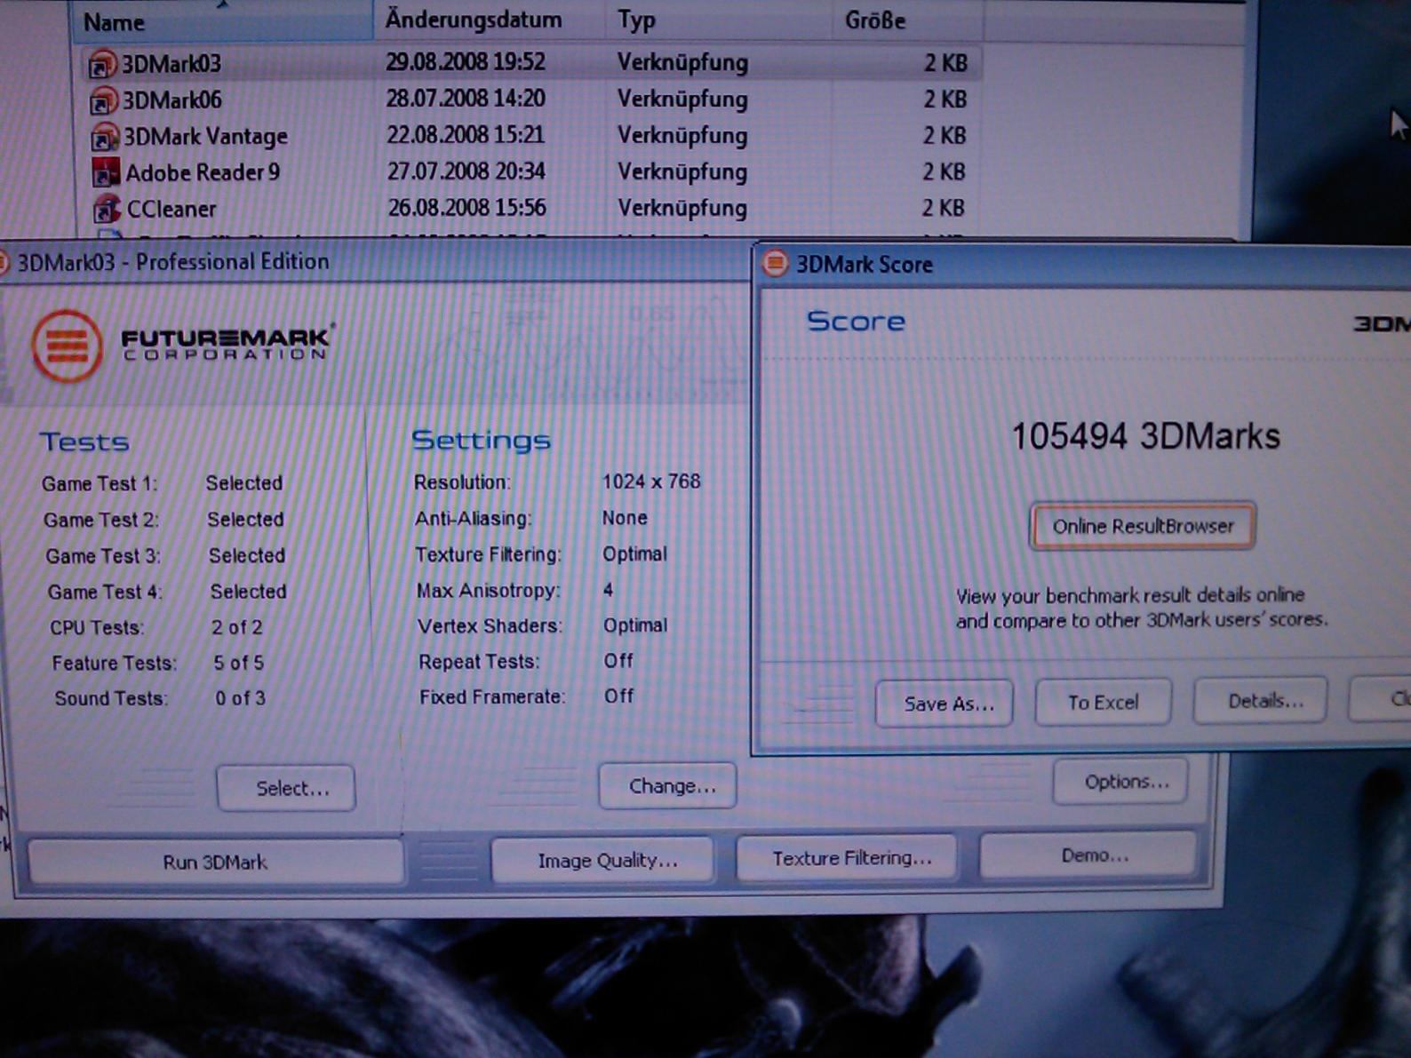Click the Game Test 1 label
Screen dimensions: 1411x1058
(x=99, y=484)
